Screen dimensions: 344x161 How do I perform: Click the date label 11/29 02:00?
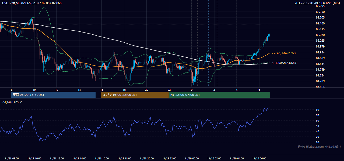[214, 159]
